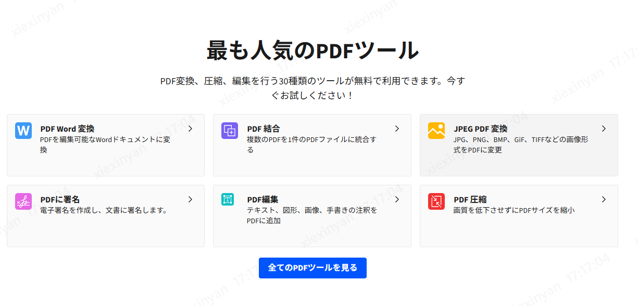Click the PDF 結合 merge icon

click(x=230, y=132)
